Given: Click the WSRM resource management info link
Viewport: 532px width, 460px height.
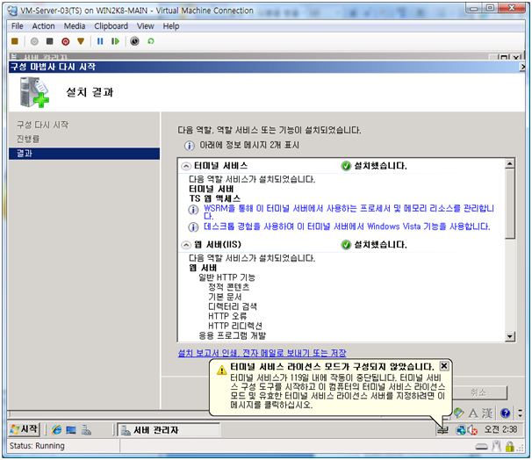Looking at the screenshot, I should [349, 212].
